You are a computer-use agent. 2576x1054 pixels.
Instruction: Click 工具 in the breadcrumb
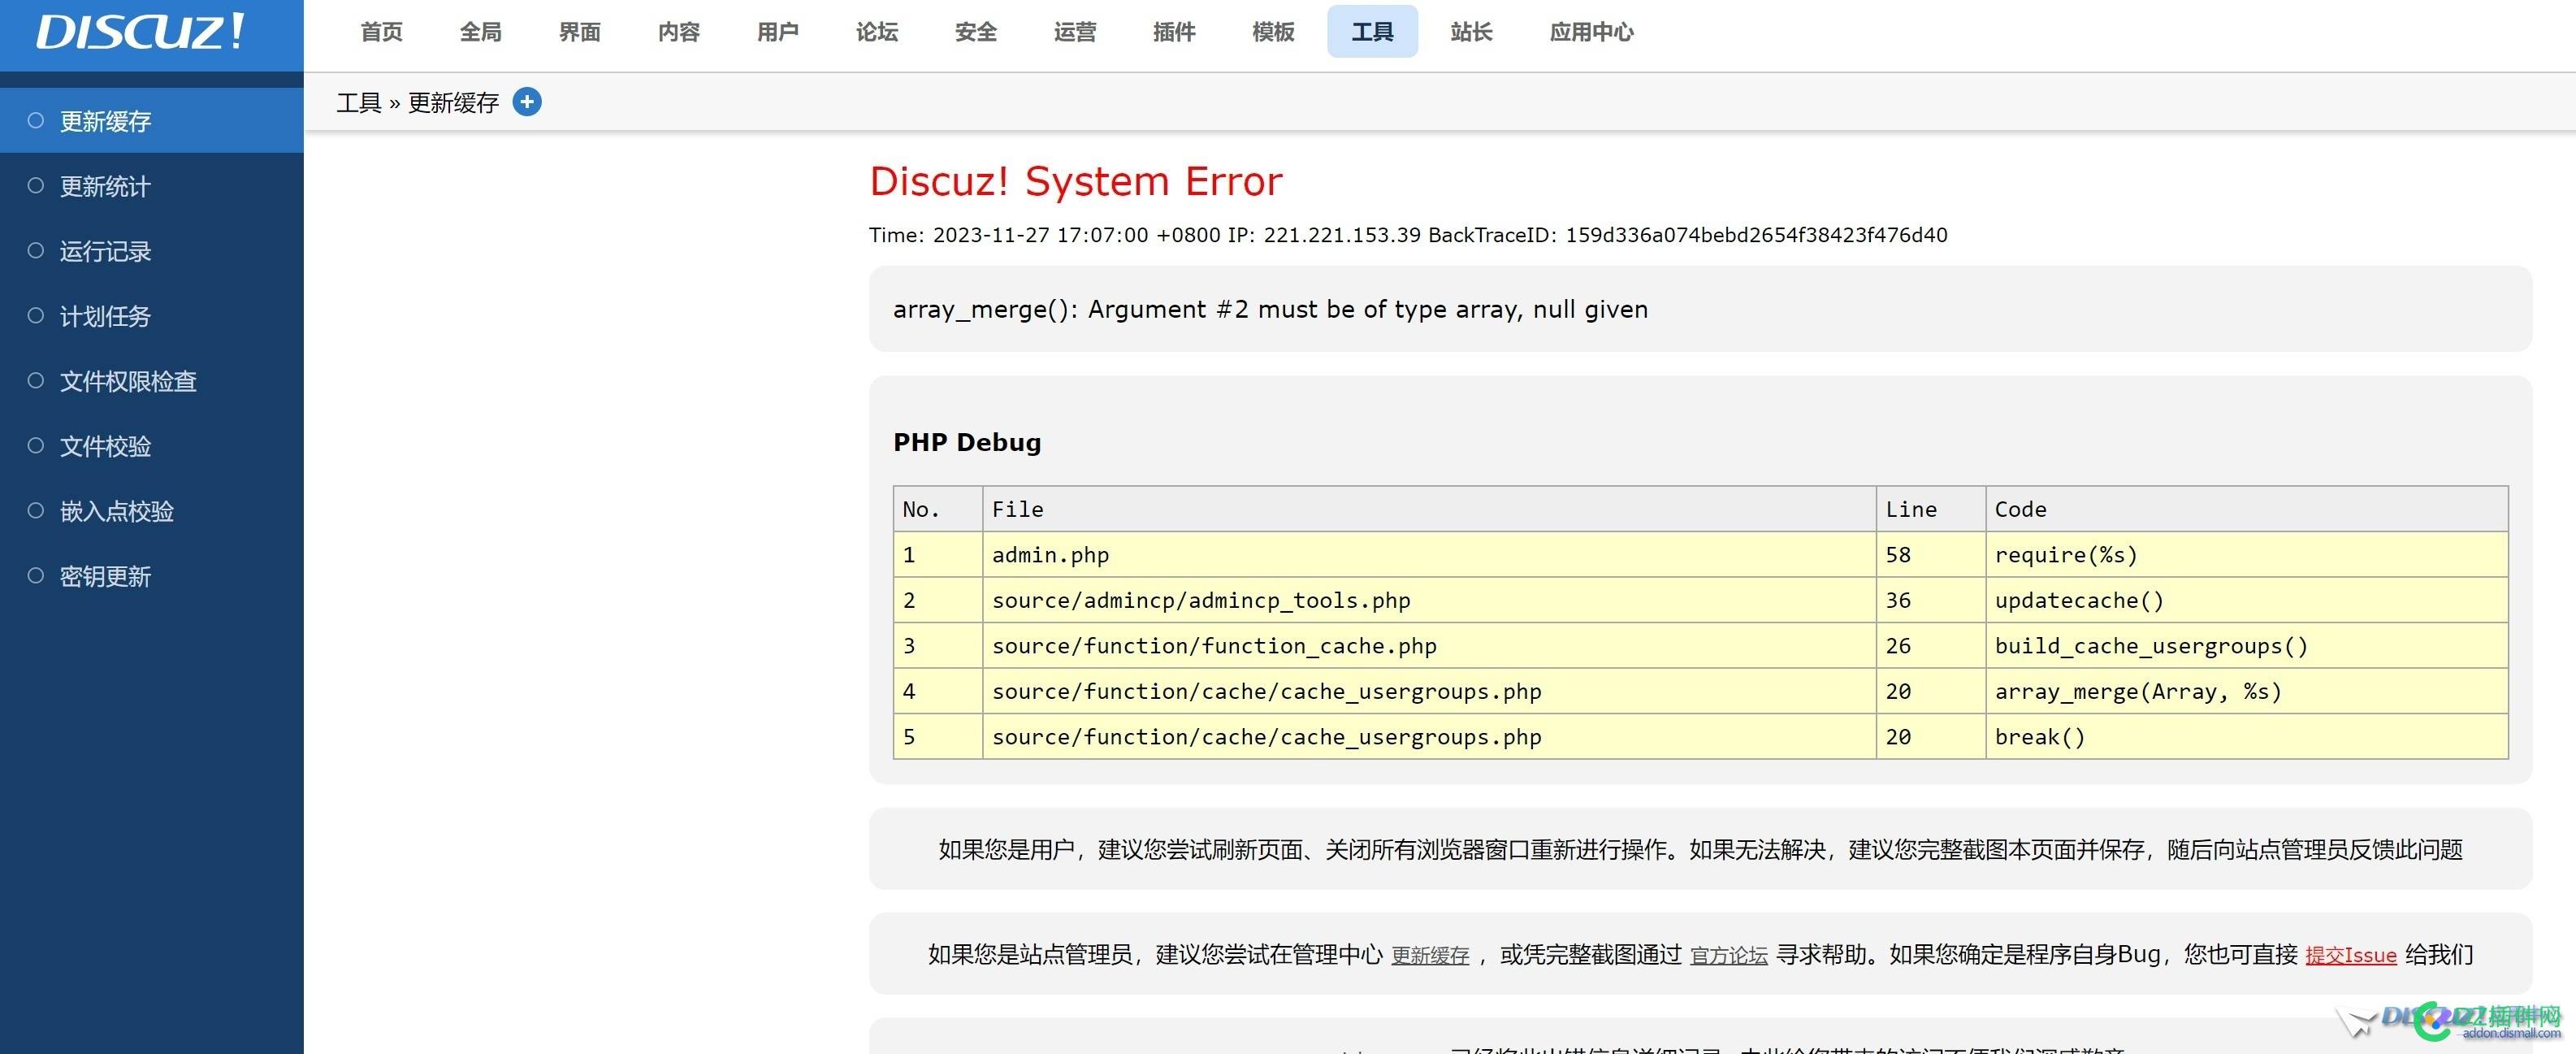click(359, 103)
